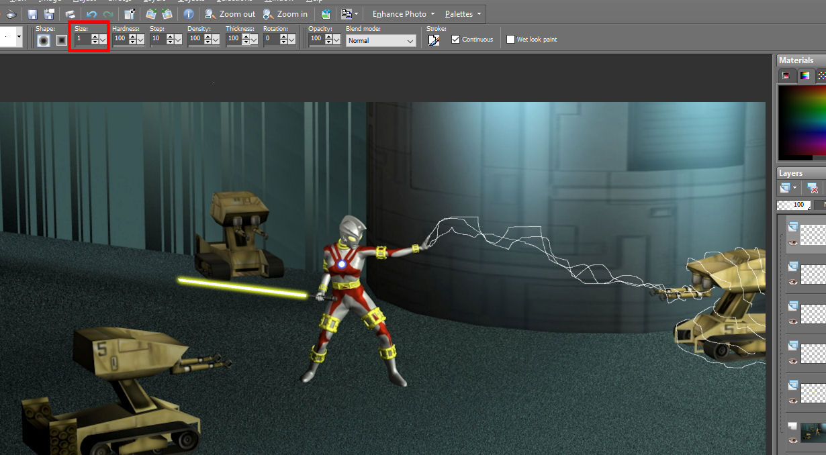This screenshot has height=455, width=826.
Task: Hide the topmost layer with its eye icon
Action: [x=792, y=243]
